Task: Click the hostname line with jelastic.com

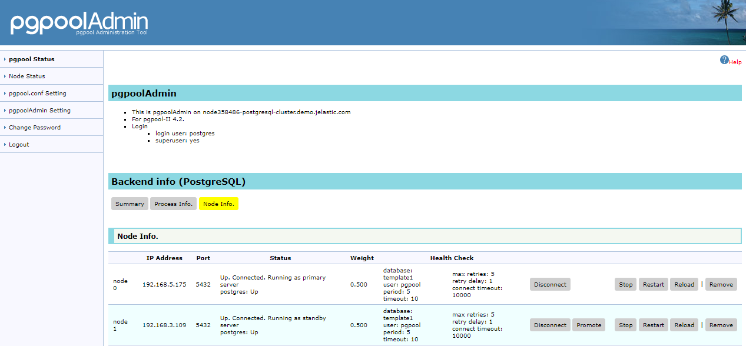Action: pos(241,112)
